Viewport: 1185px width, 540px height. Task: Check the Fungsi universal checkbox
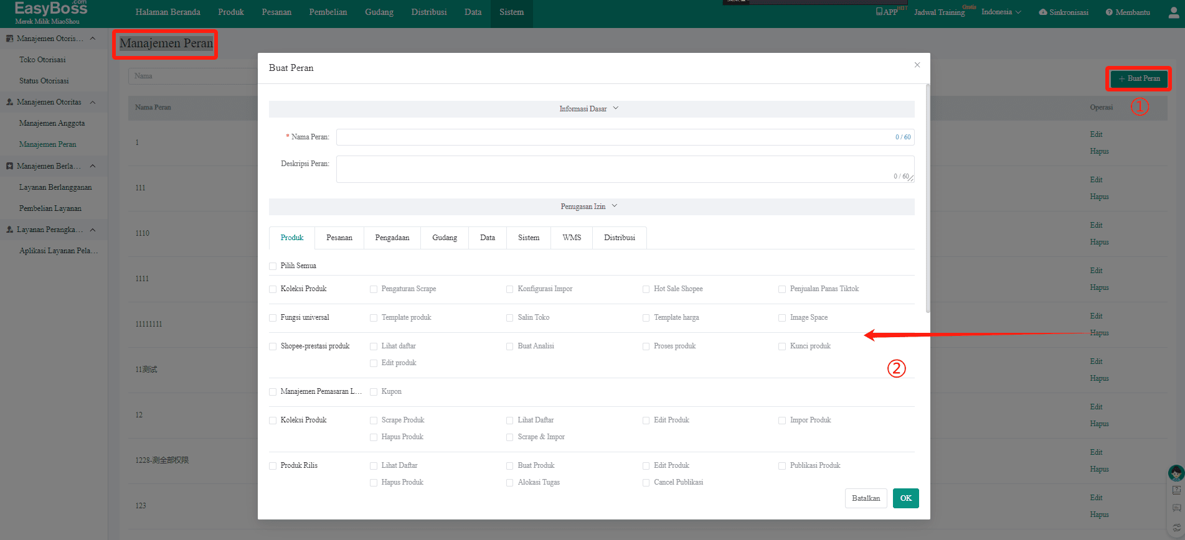pos(273,318)
